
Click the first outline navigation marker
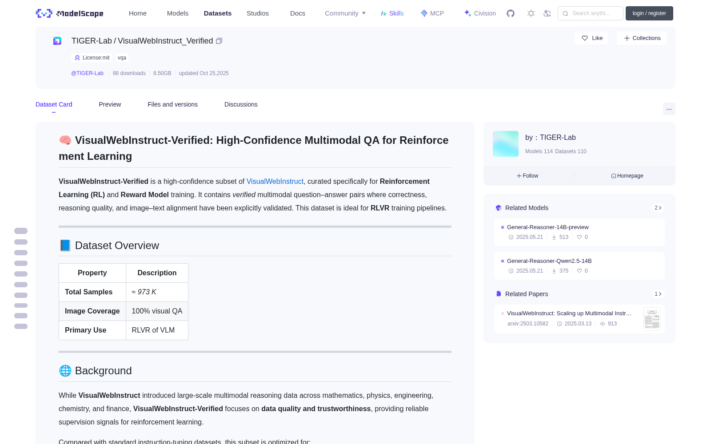(21, 231)
